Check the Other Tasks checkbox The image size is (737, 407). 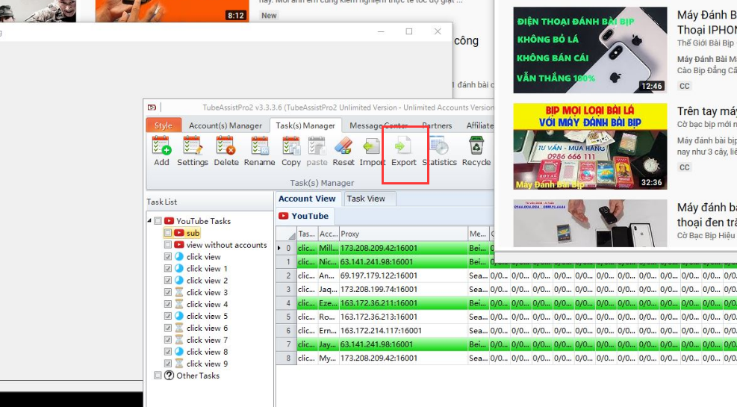pos(158,376)
